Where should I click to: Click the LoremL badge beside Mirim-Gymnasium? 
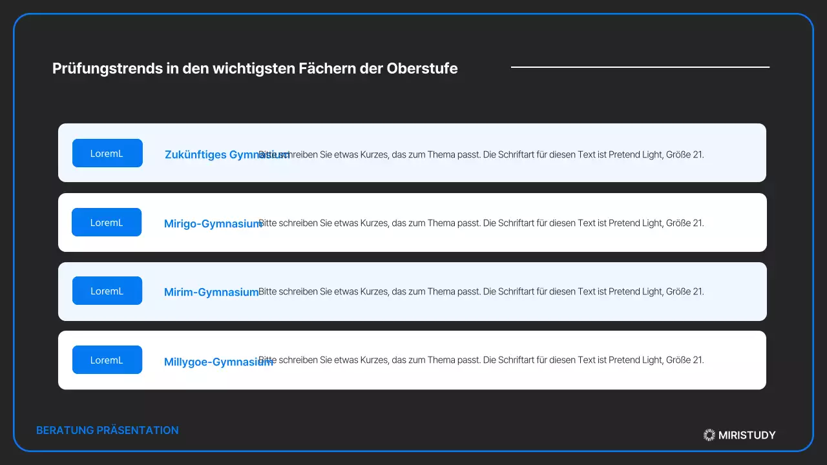(107, 291)
